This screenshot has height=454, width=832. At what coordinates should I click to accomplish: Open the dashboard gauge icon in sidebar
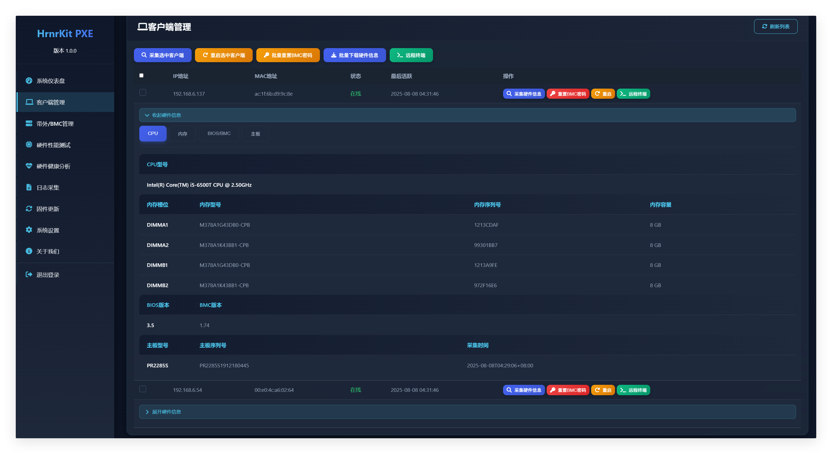coord(29,81)
